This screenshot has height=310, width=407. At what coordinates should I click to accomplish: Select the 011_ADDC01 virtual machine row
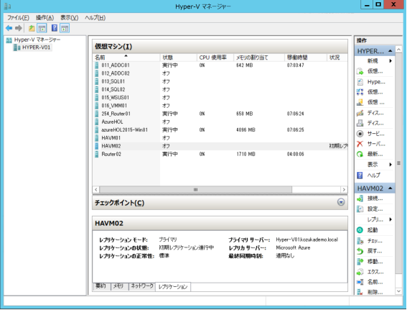[x=220, y=65]
